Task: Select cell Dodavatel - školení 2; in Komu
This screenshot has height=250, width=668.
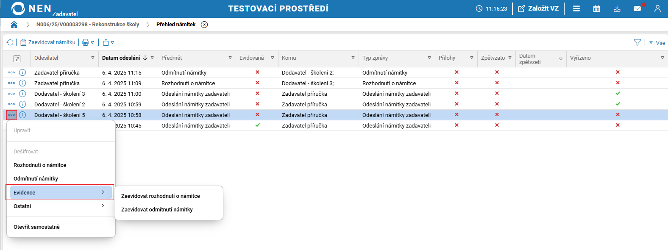Action: tap(308, 73)
